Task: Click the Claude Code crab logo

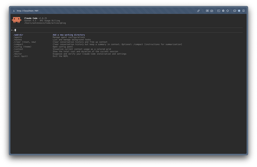Action: 16,20
